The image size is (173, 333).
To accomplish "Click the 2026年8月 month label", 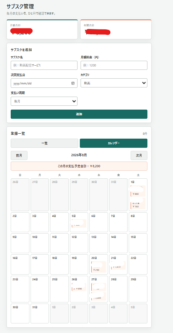I will coord(79,155).
